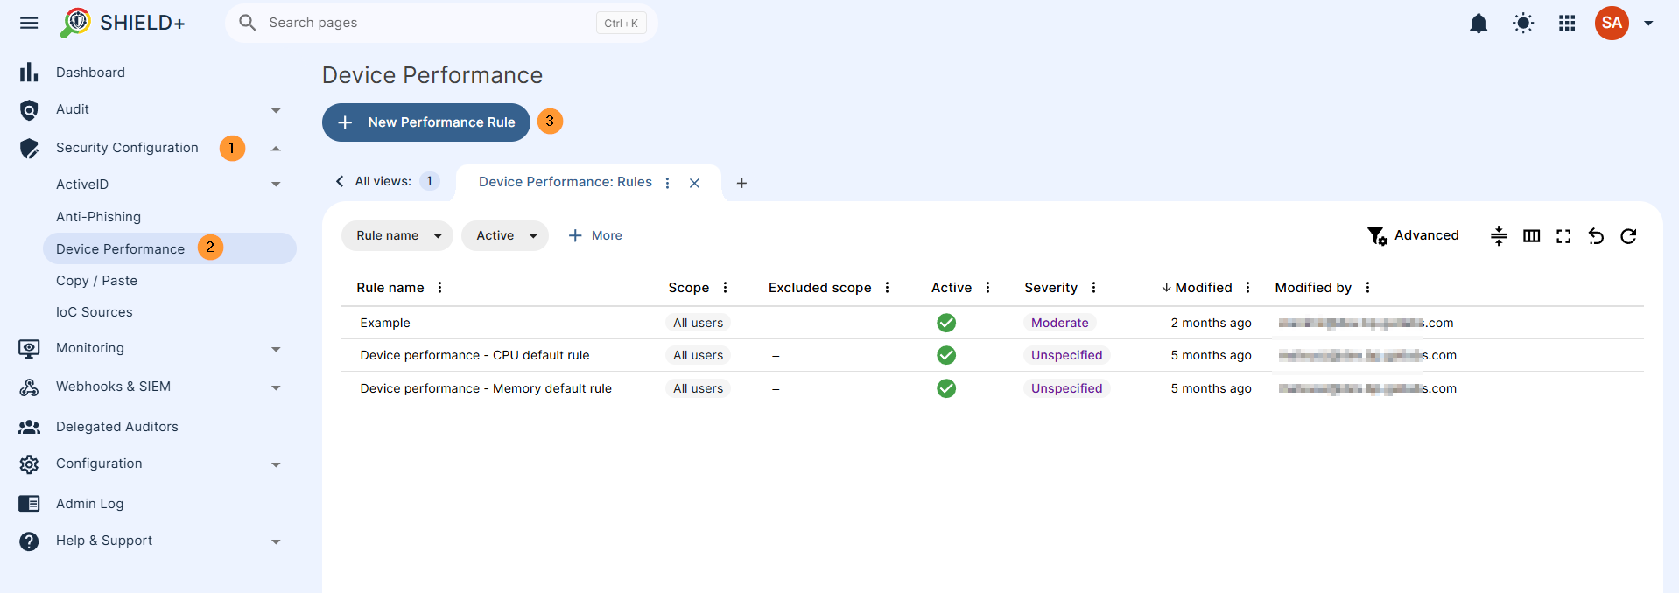This screenshot has width=1679, height=593.
Task: Focus the Search pages field
Action: point(441,23)
